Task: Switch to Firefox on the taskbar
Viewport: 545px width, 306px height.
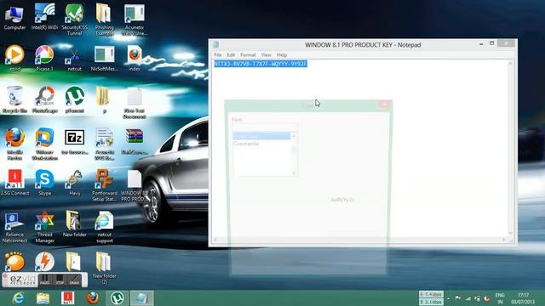Action: [x=93, y=298]
